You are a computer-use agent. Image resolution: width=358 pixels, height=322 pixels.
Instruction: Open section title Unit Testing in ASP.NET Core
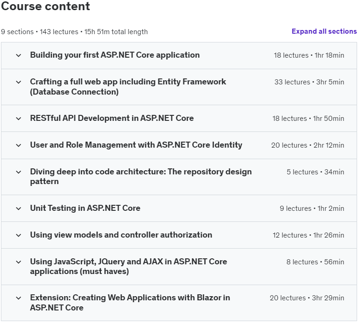click(85, 208)
